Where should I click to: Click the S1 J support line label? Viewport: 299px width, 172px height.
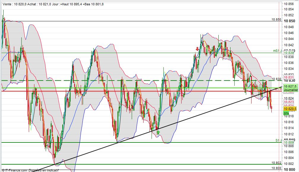point(279,140)
